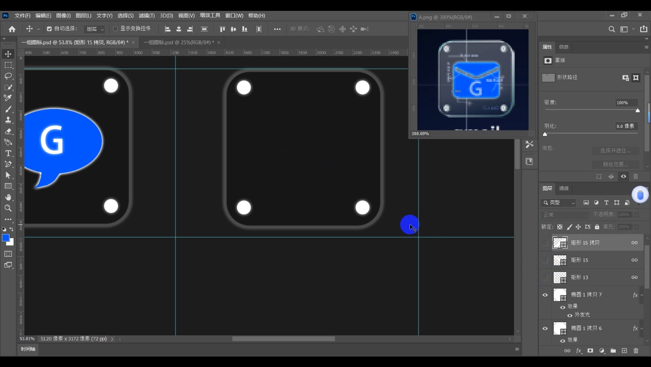Click the foreground blue color swatch
Screen dimensions: 651x367
pyautogui.click(x=5, y=238)
